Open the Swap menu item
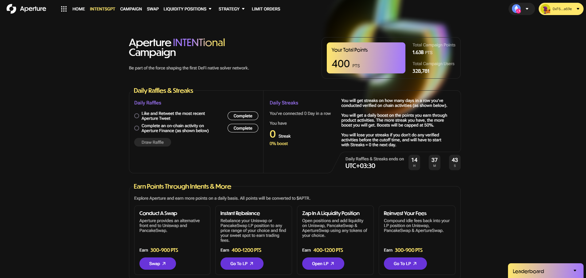This screenshot has height=278, width=586. point(153,9)
